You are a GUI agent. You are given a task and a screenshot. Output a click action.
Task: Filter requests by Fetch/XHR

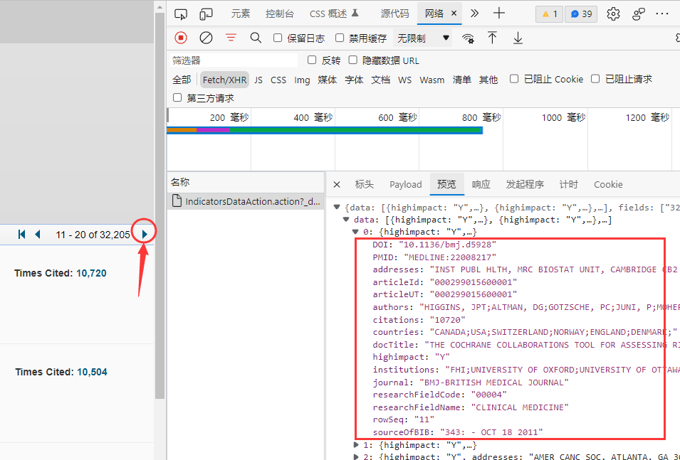pyautogui.click(x=224, y=80)
